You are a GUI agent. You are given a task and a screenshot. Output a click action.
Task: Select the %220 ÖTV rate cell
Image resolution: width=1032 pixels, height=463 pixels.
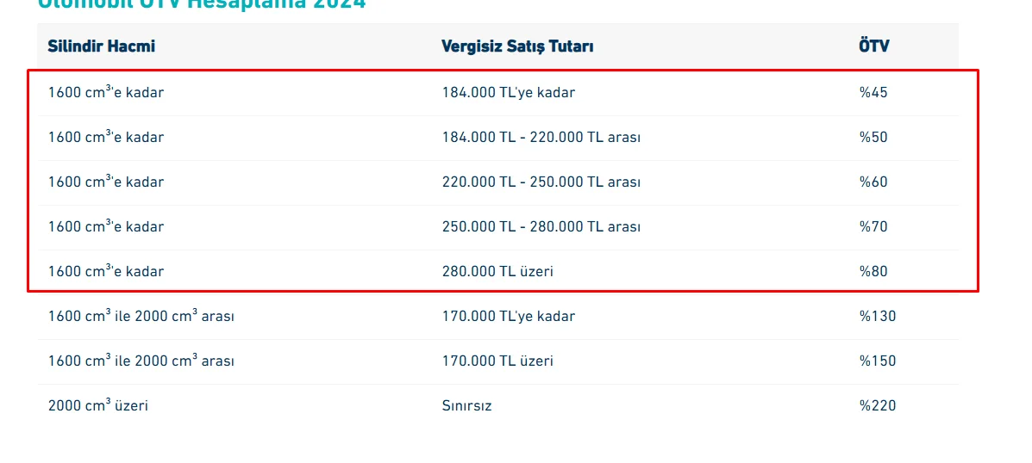(x=878, y=405)
